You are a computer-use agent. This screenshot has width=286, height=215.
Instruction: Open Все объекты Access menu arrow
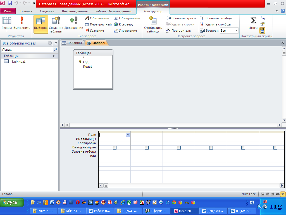tap(50, 43)
